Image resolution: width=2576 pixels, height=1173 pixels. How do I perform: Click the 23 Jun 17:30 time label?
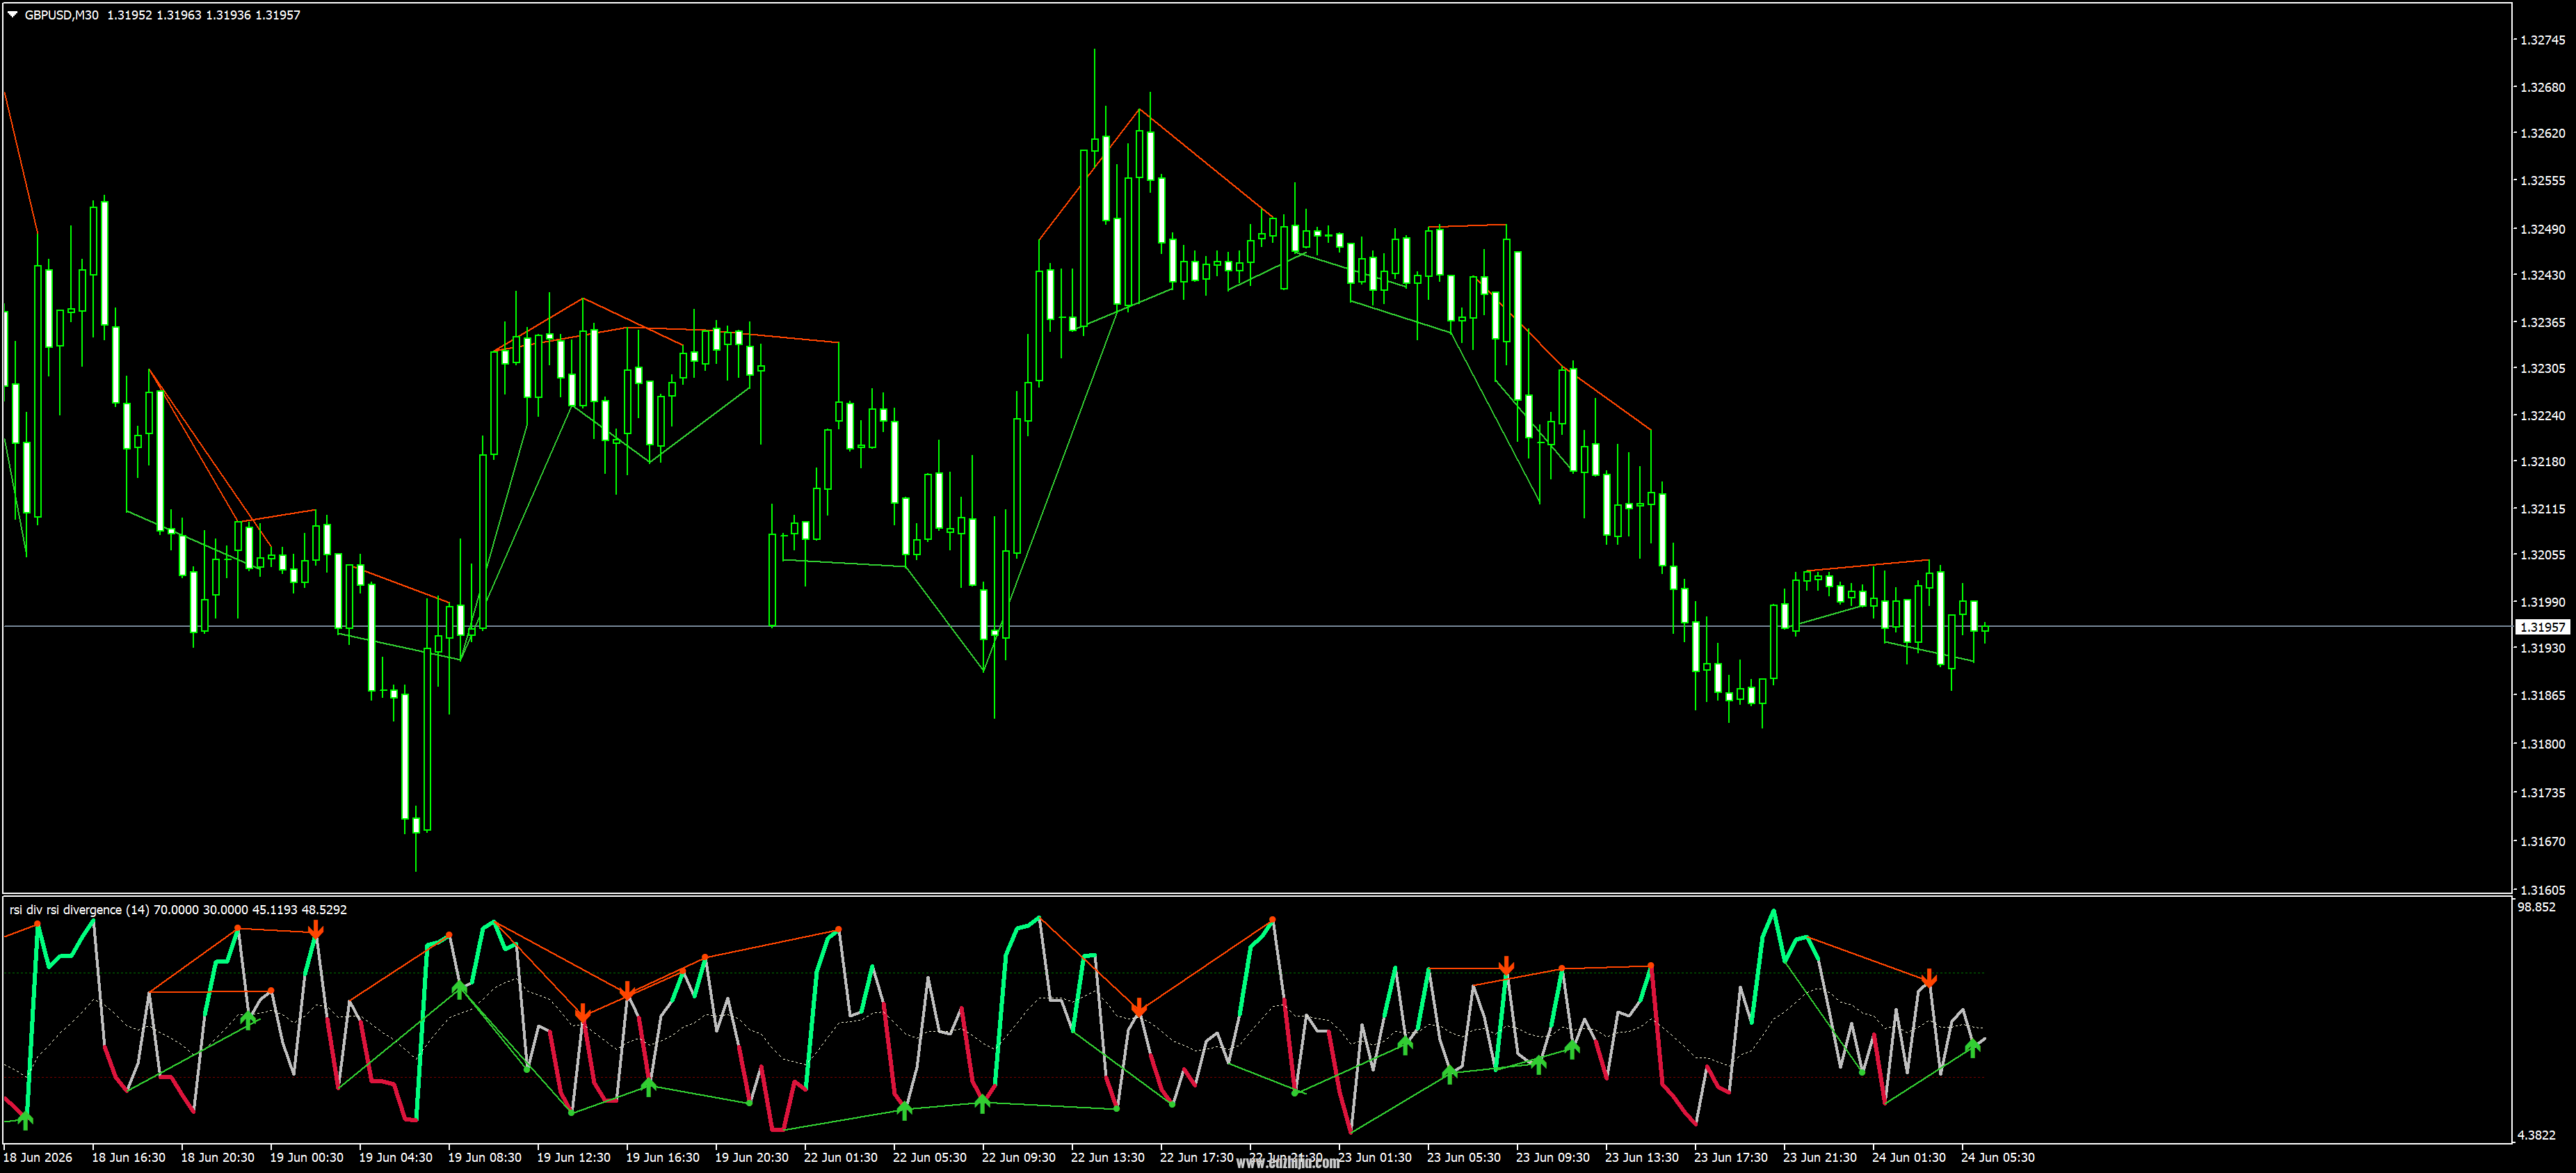[x=1730, y=1157]
